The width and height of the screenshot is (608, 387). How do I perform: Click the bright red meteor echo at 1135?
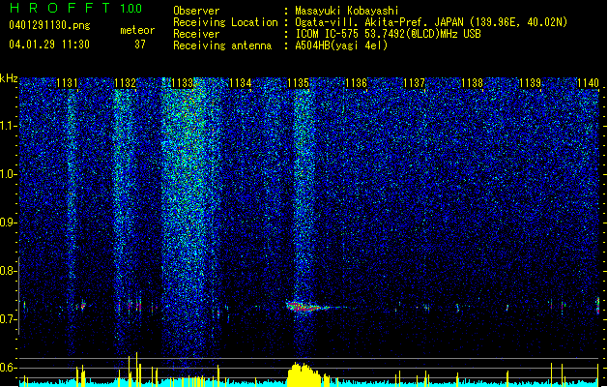click(x=306, y=307)
